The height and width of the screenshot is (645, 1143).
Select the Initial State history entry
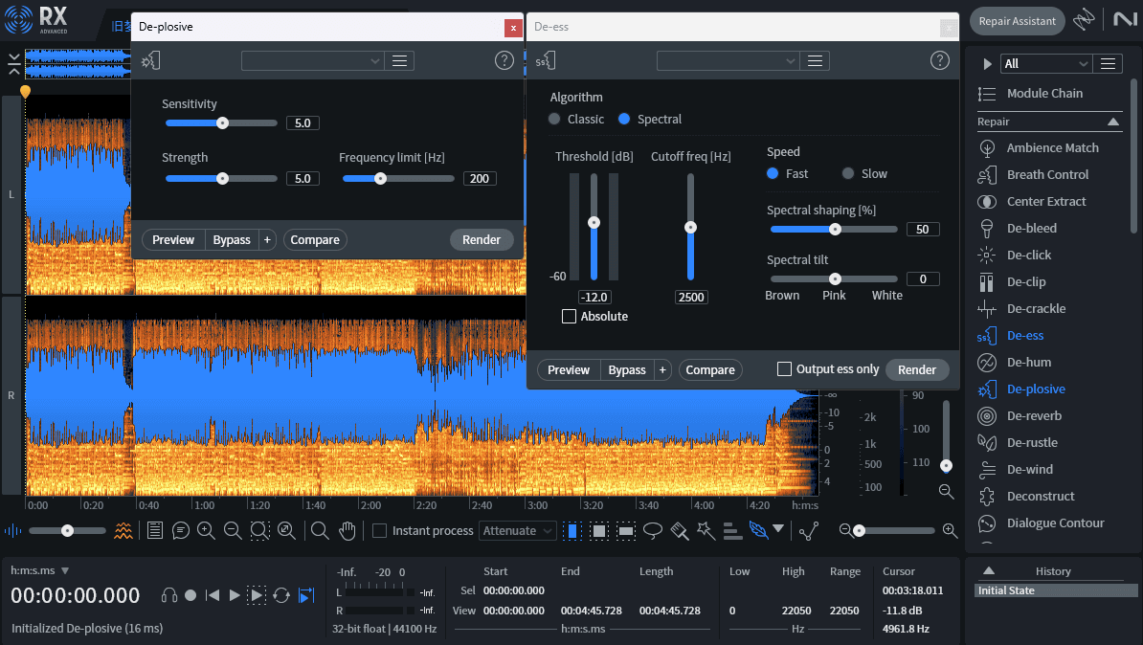point(1056,590)
